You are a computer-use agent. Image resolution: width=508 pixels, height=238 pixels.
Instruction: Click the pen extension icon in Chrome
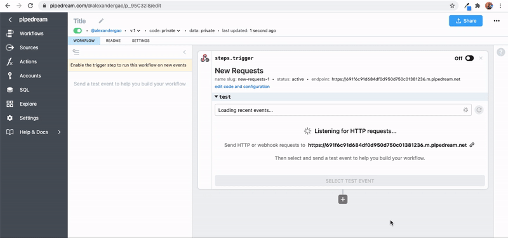click(x=467, y=6)
